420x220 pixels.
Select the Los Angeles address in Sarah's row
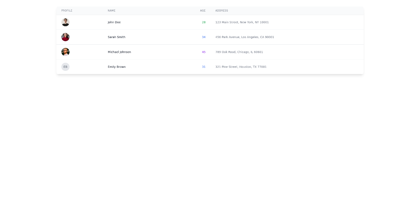pos(245,37)
